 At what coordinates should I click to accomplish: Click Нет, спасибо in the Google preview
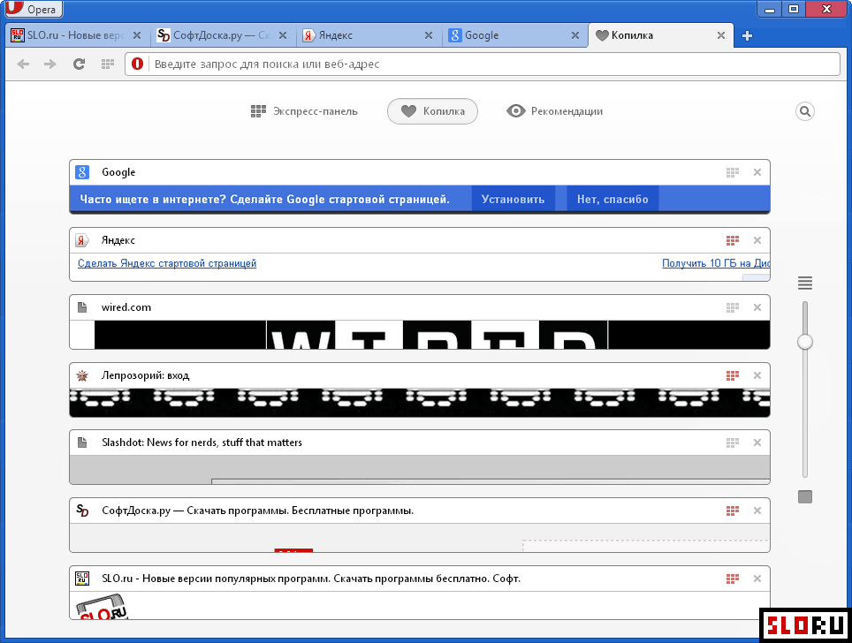612,200
